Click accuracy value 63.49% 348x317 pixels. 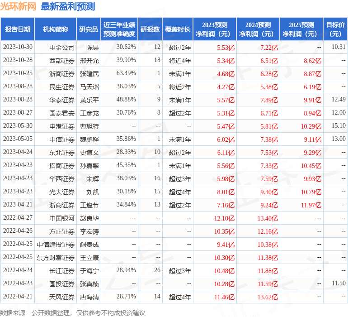[126, 73]
